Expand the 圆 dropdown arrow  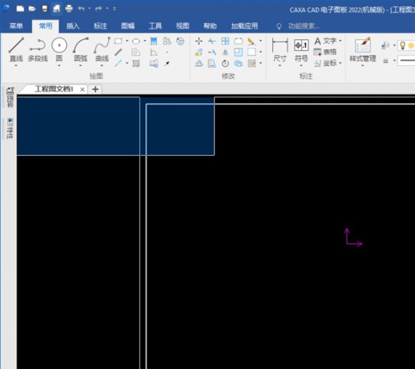59,66
